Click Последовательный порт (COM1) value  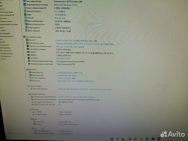tap(70, 61)
